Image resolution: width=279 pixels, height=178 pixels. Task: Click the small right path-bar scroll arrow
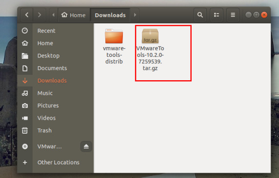pos(135,15)
